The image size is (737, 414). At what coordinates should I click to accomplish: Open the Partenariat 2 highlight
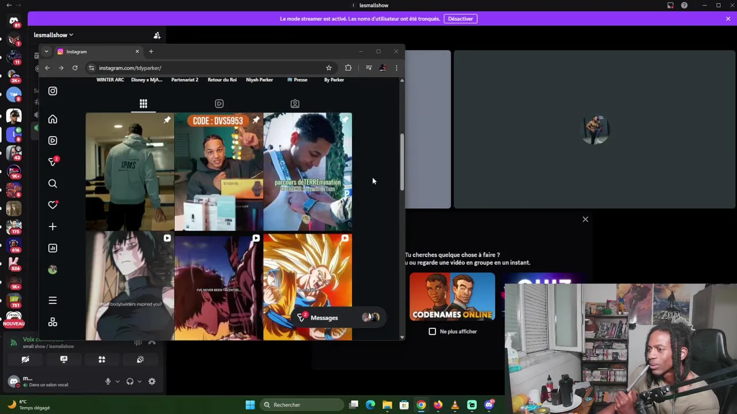(x=184, y=80)
